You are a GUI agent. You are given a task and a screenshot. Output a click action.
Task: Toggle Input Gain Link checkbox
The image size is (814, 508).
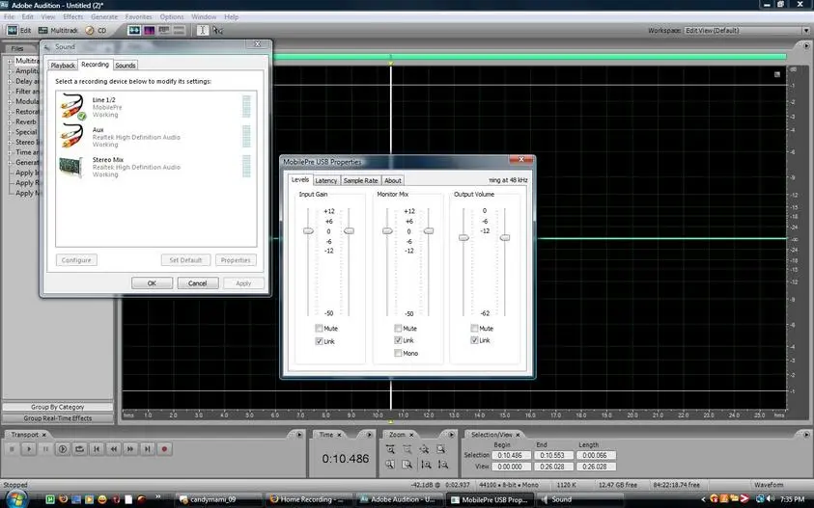click(319, 341)
